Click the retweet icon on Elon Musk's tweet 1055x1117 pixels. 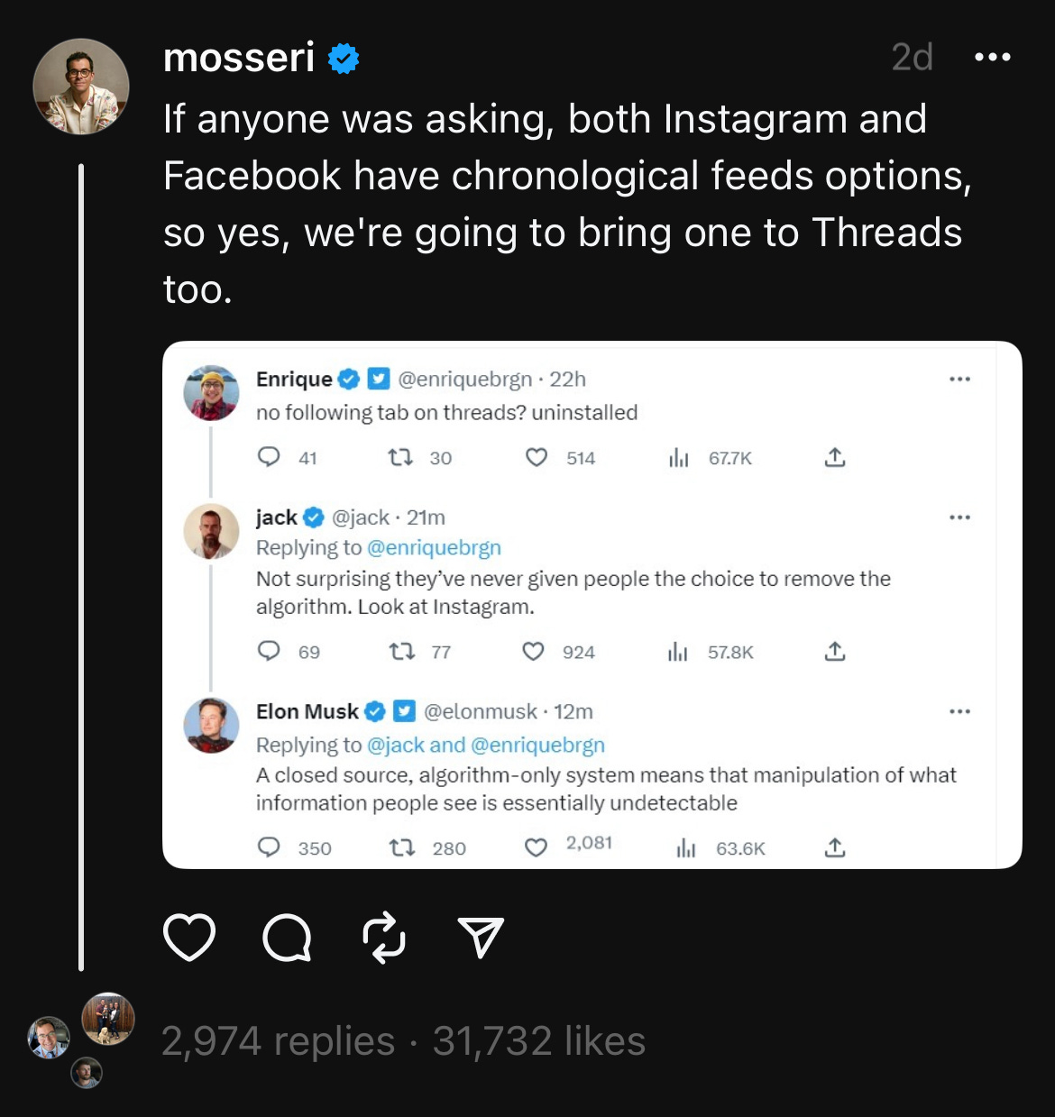[x=401, y=847]
